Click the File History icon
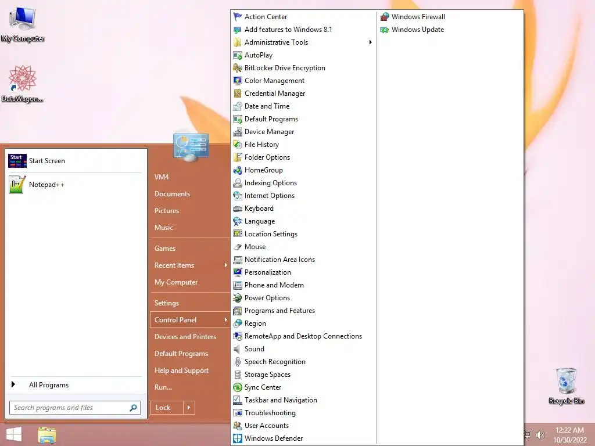Screen dimensions: 595x446 coord(238,145)
